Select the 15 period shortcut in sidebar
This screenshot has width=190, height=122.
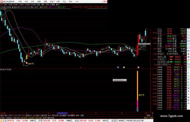pyautogui.click(x=188, y=76)
